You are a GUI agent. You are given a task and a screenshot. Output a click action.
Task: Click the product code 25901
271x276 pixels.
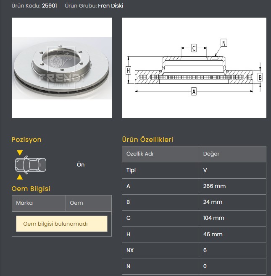(49, 6)
